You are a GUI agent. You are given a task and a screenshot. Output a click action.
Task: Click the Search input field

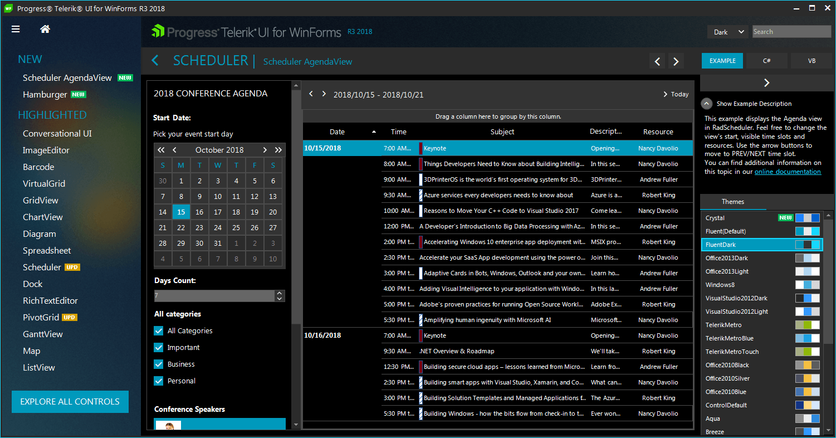[x=791, y=32]
